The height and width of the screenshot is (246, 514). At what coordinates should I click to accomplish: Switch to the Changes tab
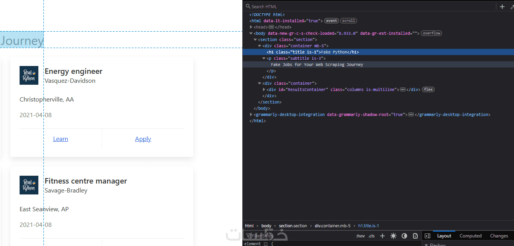pyautogui.click(x=499, y=236)
